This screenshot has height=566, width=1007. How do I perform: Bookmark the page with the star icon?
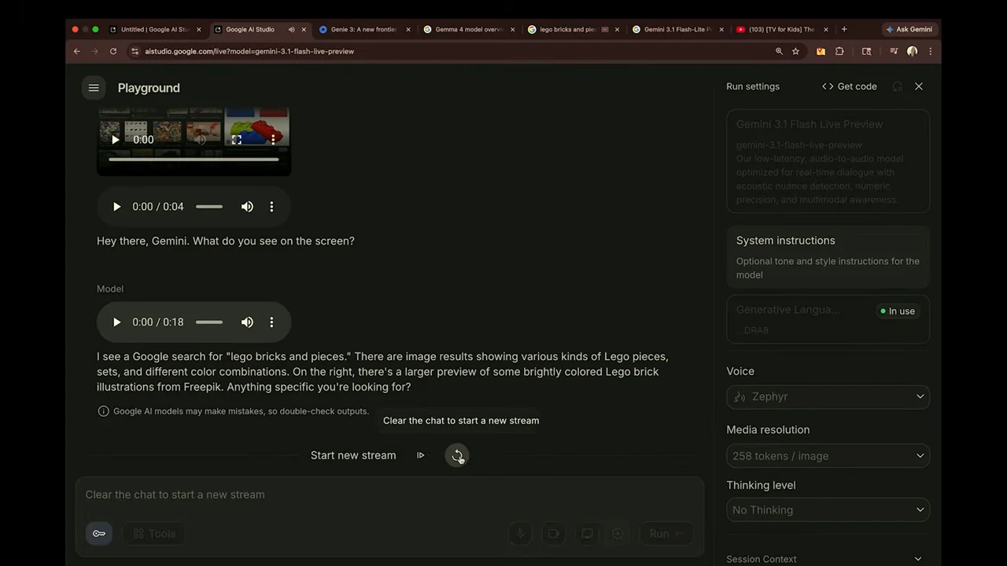point(795,51)
